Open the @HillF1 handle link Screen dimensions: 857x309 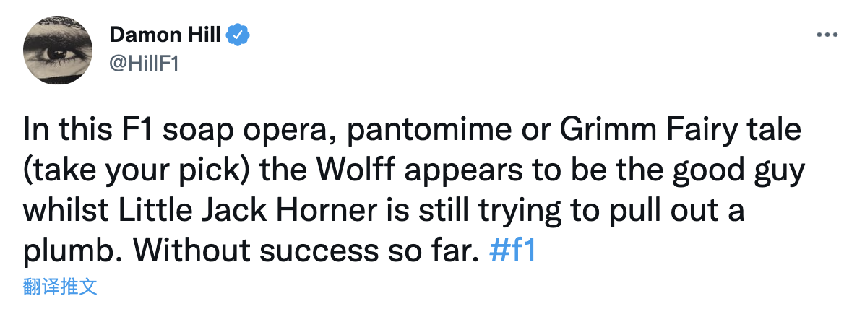(142, 63)
